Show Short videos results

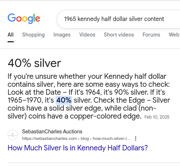pyautogui.click(x=119, y=35)
